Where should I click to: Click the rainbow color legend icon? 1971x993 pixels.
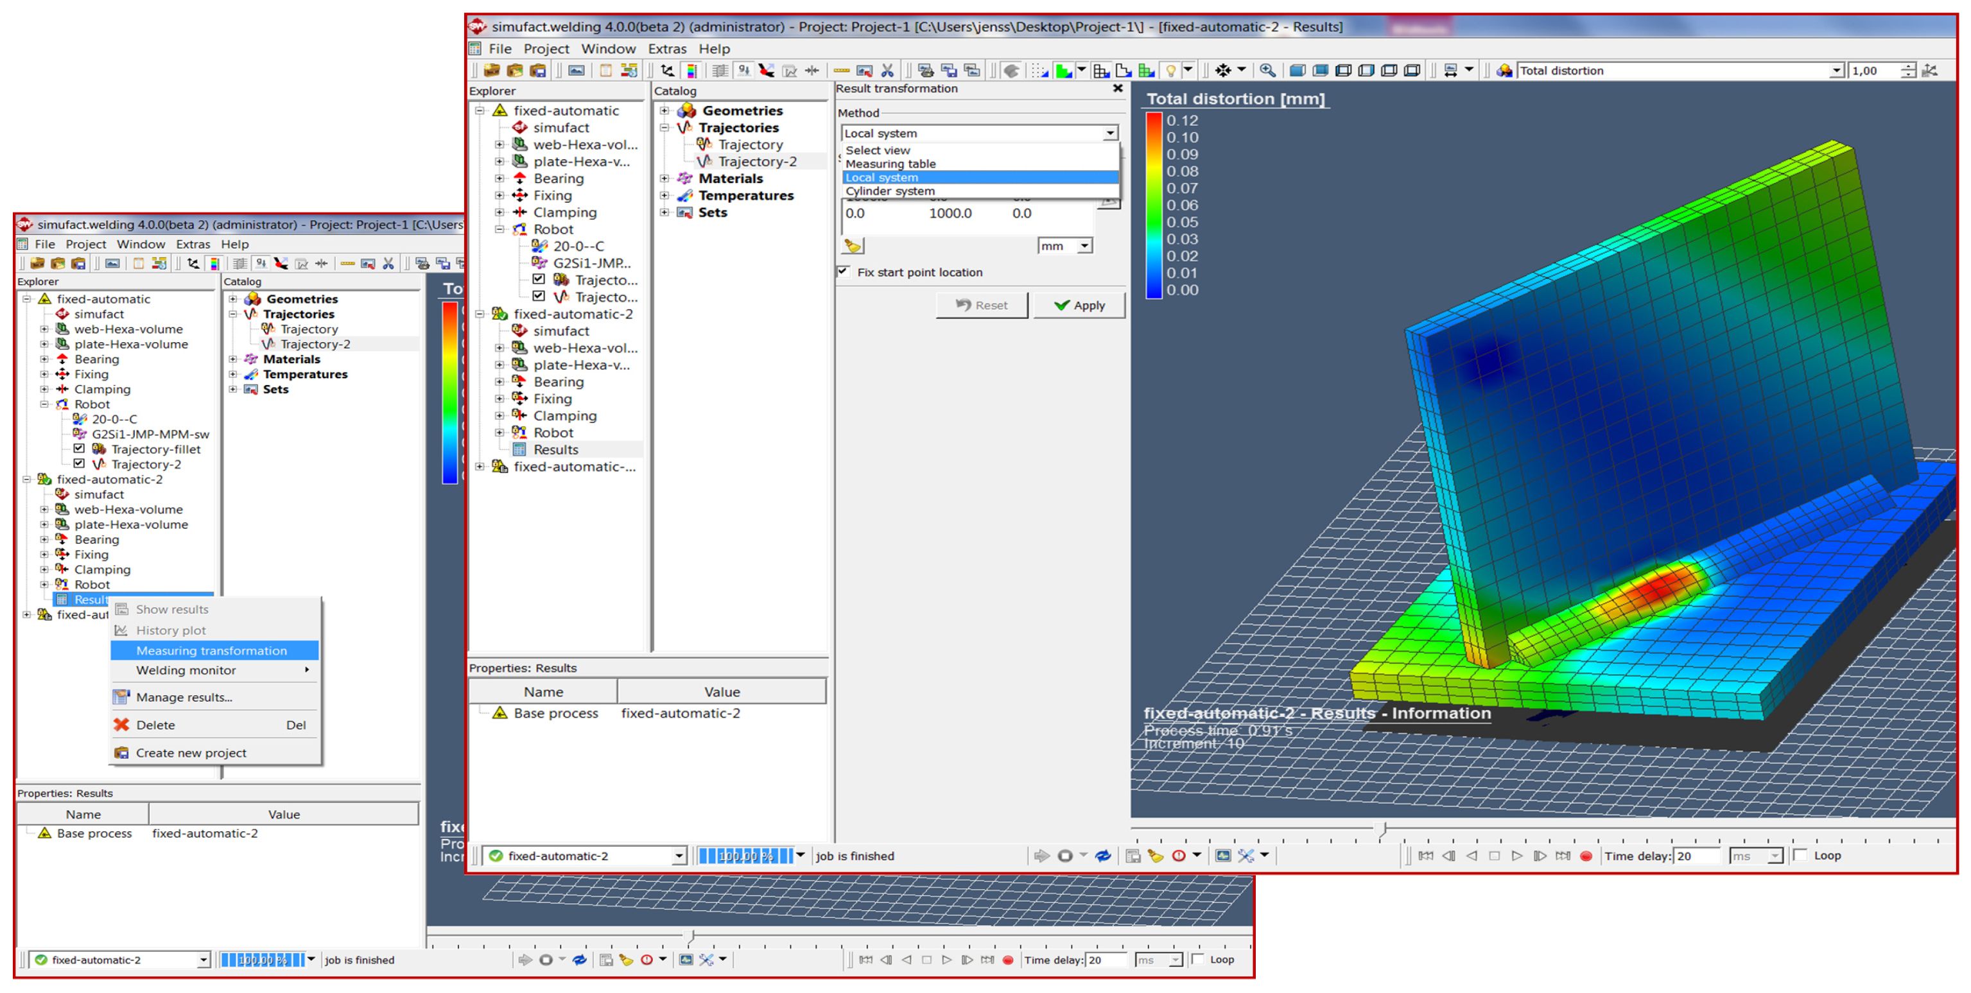(x=691, y=71)
